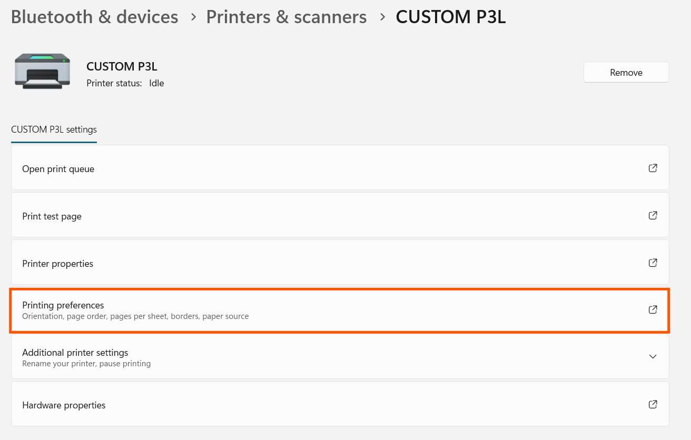Select Print test page option
This screenshot has width=691, height=440.
click(52, 216)
